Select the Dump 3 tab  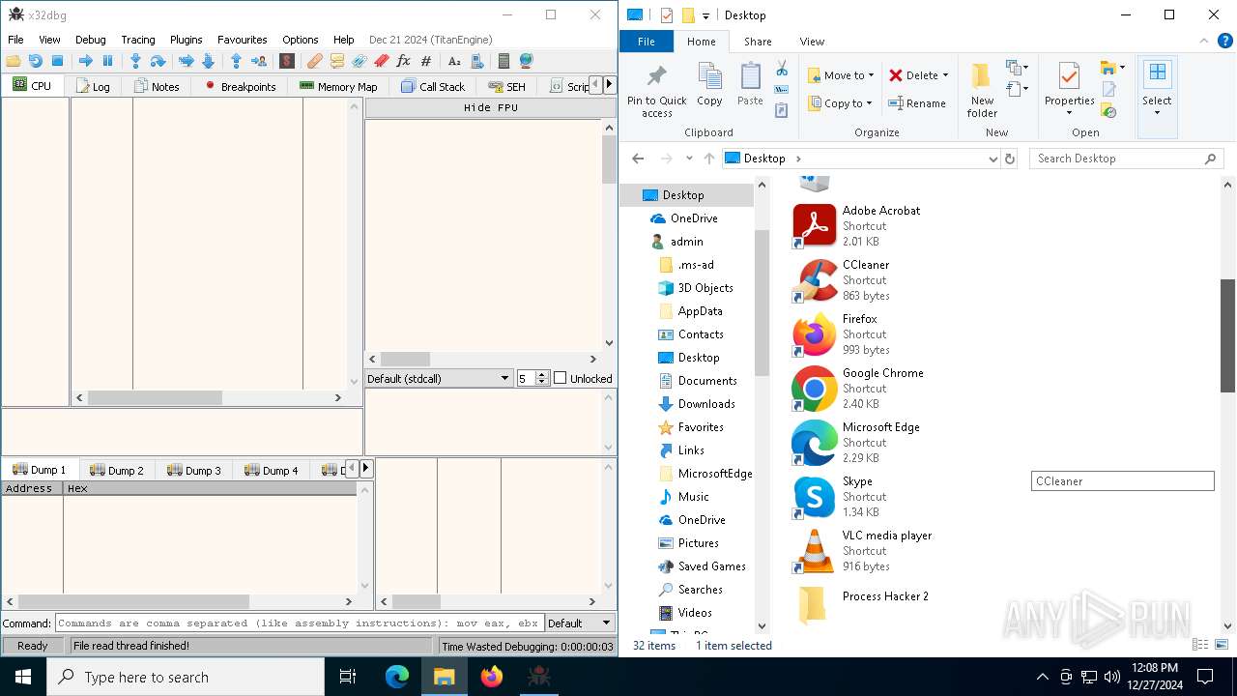click(194, 470)
